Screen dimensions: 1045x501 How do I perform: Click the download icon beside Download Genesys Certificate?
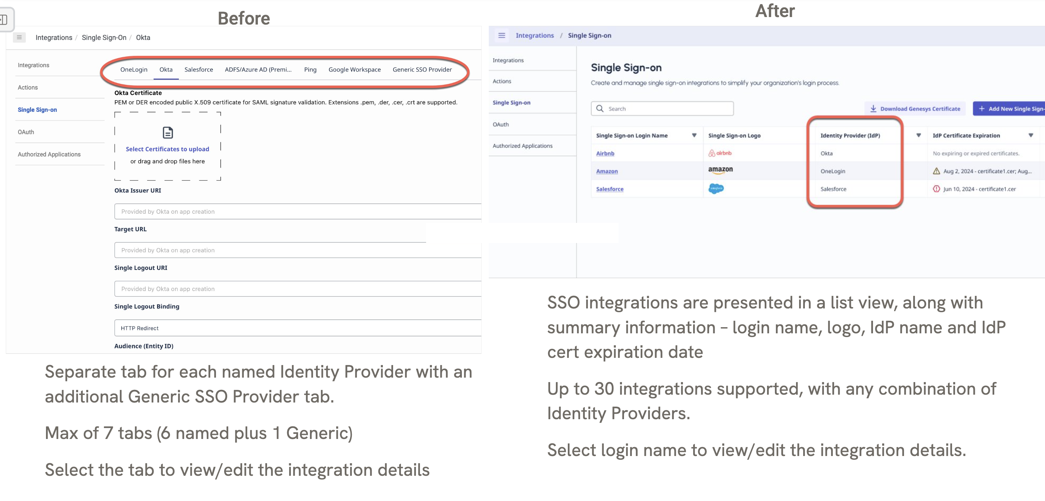[x=873, y=108]
